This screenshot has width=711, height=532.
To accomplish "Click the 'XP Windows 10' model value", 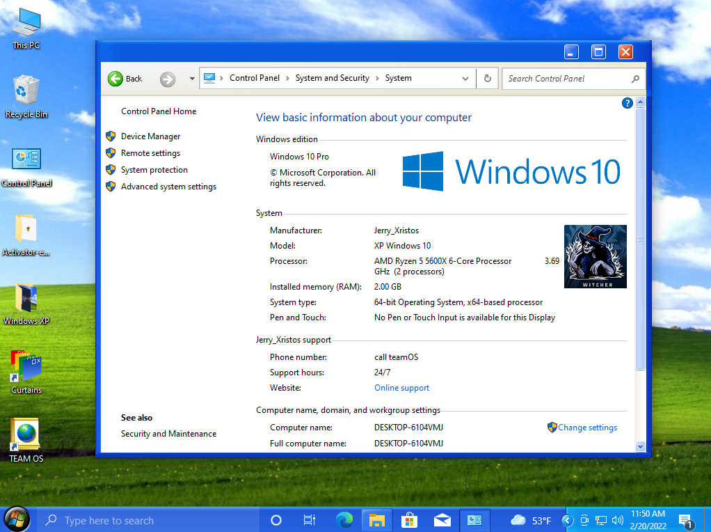I will pyautogui.click(x=402, y=246).
